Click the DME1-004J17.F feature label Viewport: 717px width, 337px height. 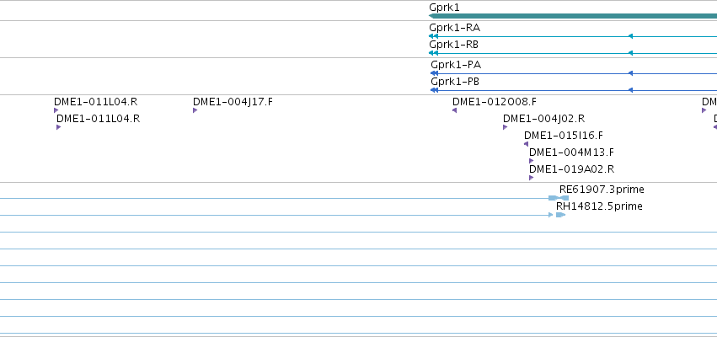point(233,102)
